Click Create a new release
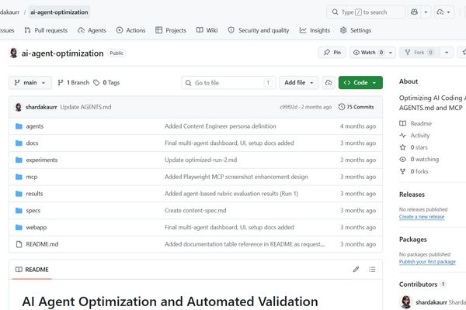 point(422,217)
